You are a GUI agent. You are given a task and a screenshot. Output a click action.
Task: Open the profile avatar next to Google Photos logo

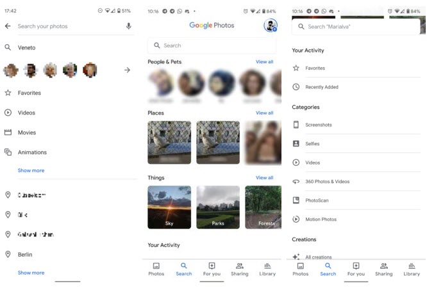(270, 26)
